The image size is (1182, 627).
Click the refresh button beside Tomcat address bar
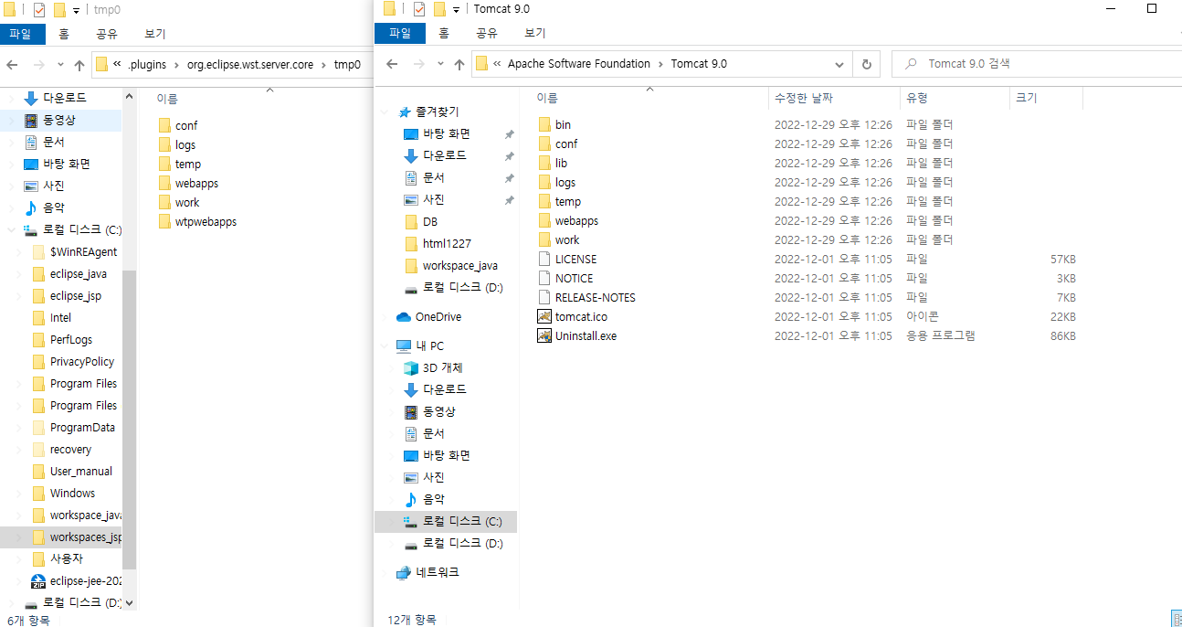click(866, 64)
